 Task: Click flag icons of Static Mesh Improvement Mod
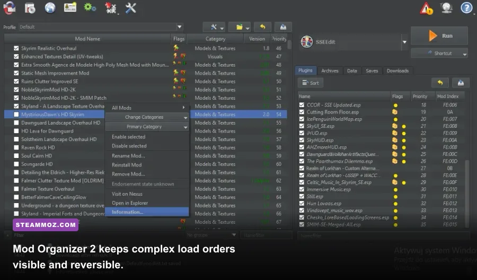[179, 73]
